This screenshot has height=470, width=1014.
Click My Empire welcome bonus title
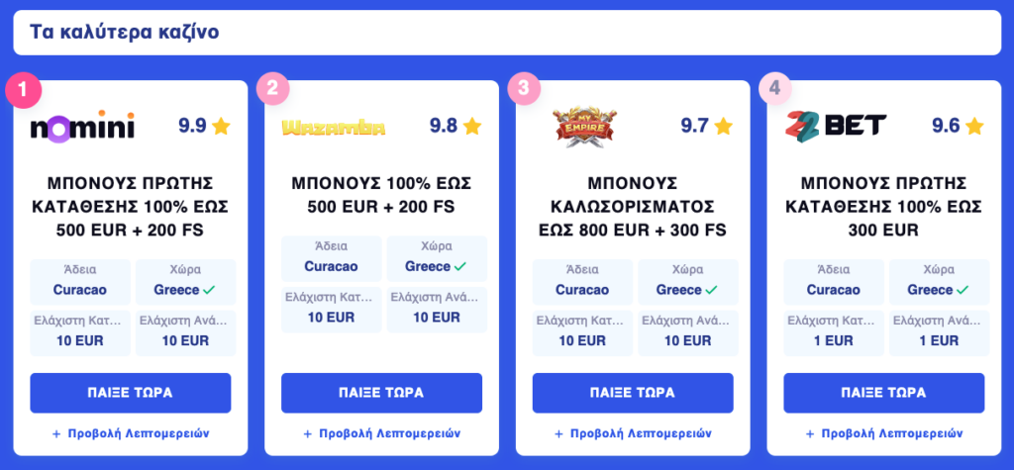point(633,206)
